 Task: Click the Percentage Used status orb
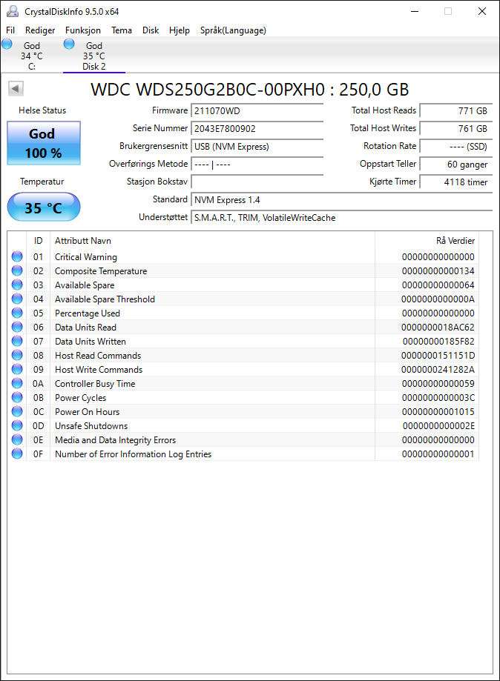[17, 313]
